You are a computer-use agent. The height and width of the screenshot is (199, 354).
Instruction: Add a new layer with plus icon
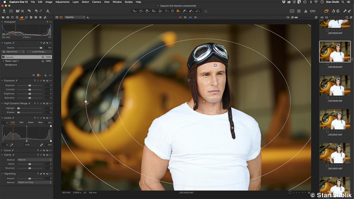click(x=46, y=75)
